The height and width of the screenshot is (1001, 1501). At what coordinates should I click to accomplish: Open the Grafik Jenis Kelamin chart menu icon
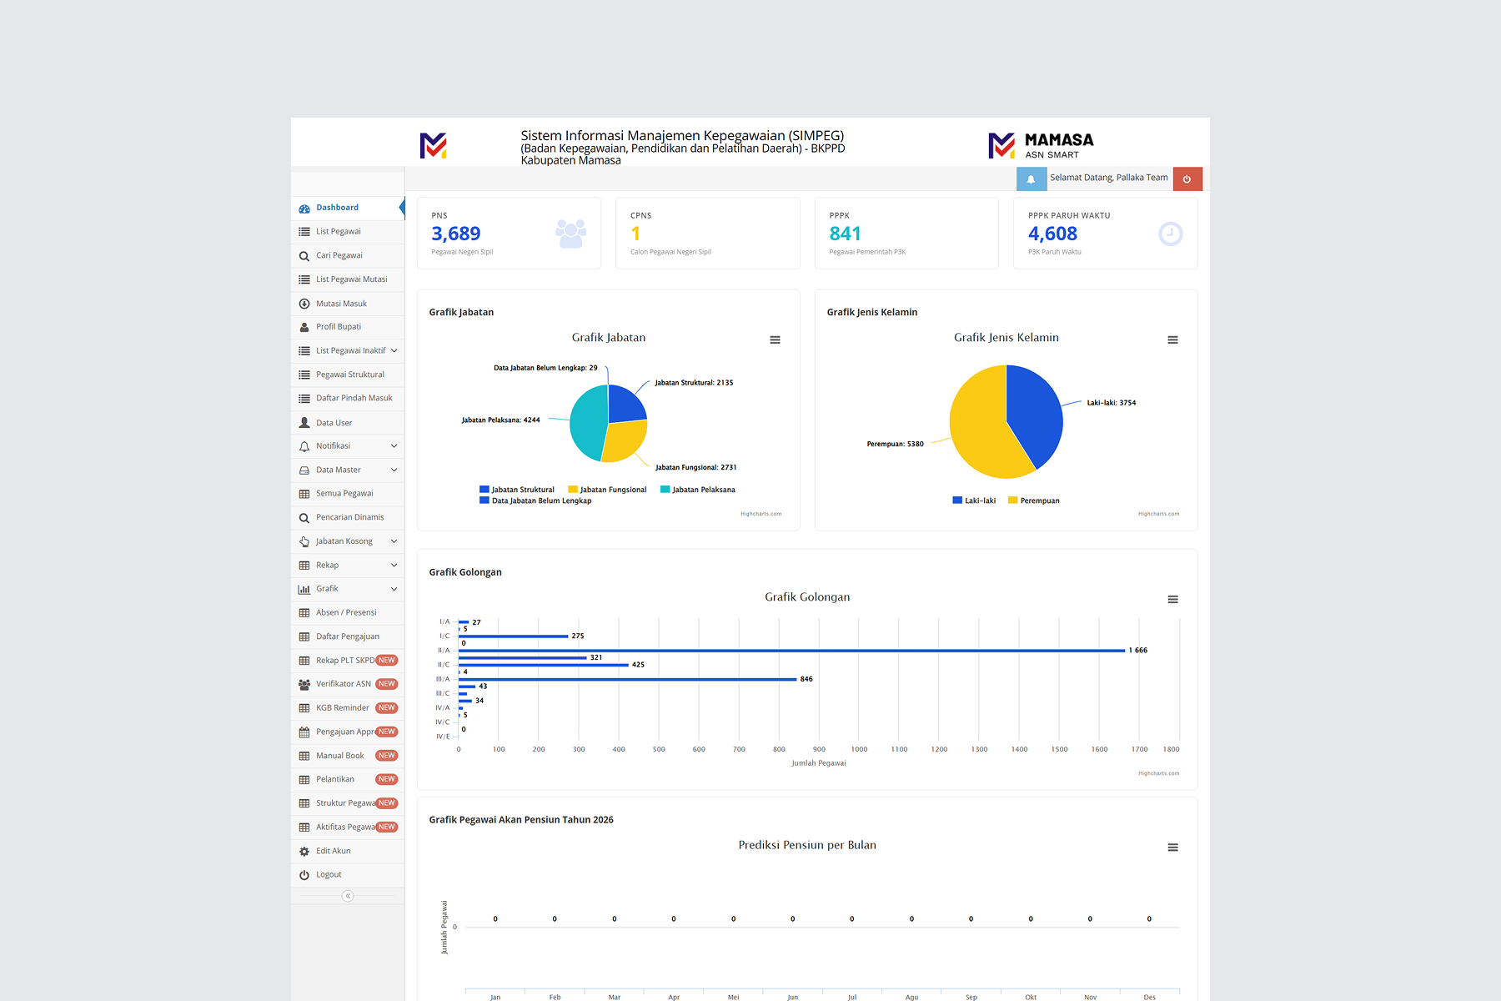click(1172, 340)
